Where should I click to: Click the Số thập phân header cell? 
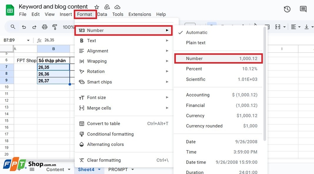[53, 61]
